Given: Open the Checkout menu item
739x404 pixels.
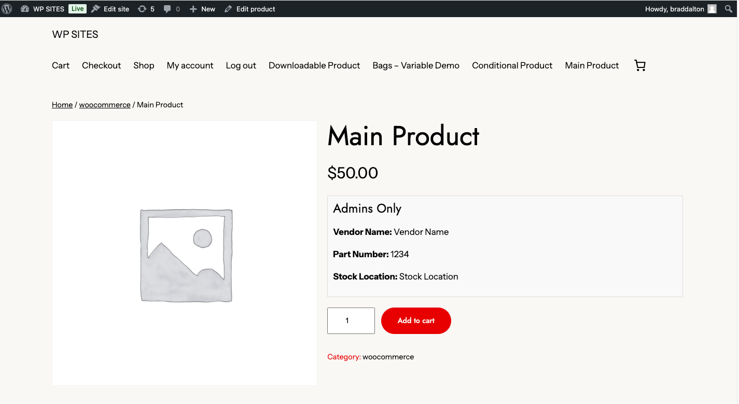Looking at the screenshot, I should pyautogui.click(x=101, y=65).
